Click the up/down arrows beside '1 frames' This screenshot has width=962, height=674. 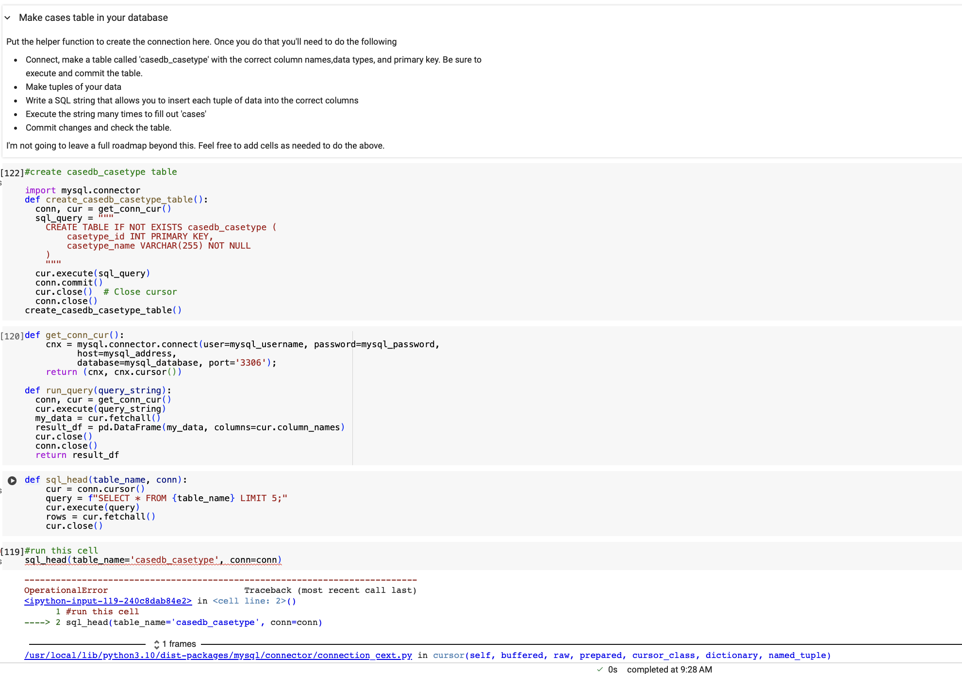pos(156,644)
